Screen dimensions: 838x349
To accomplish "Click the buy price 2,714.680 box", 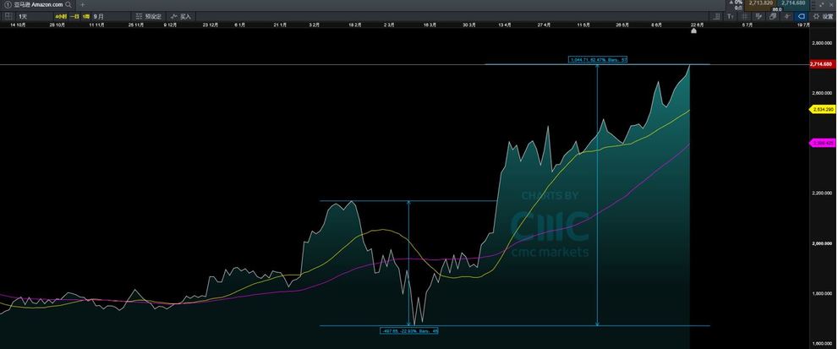I will (x=792, y=4).
